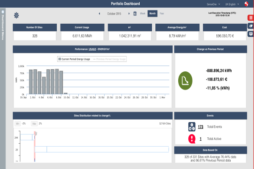
Task: Select the Year period tab
Action: (162, 14)
